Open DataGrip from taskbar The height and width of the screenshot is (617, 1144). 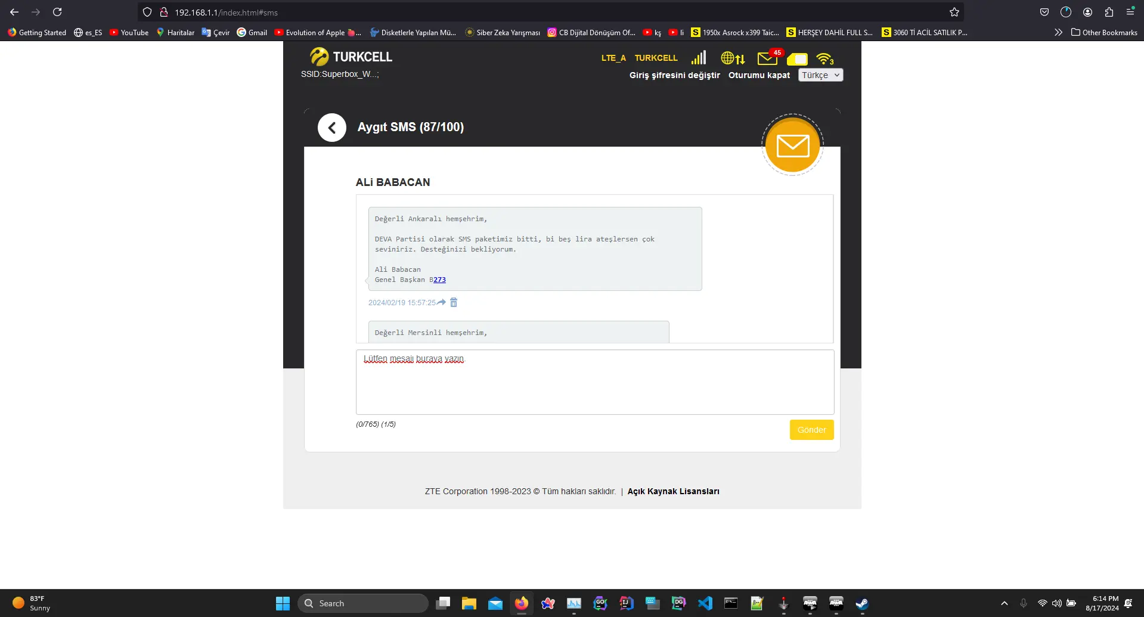point(678,603)
